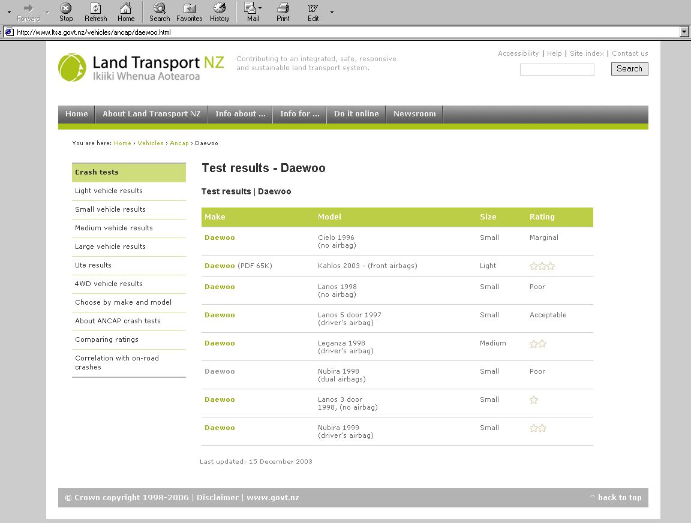Click the Disclaimer footer link
This screenshot has width=691, height=523.
point(218,497)
